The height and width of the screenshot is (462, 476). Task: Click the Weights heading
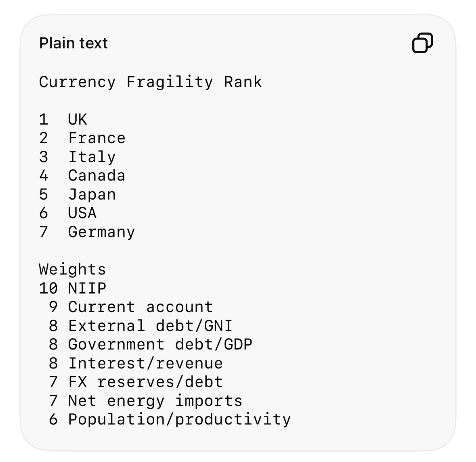point(73,269)
